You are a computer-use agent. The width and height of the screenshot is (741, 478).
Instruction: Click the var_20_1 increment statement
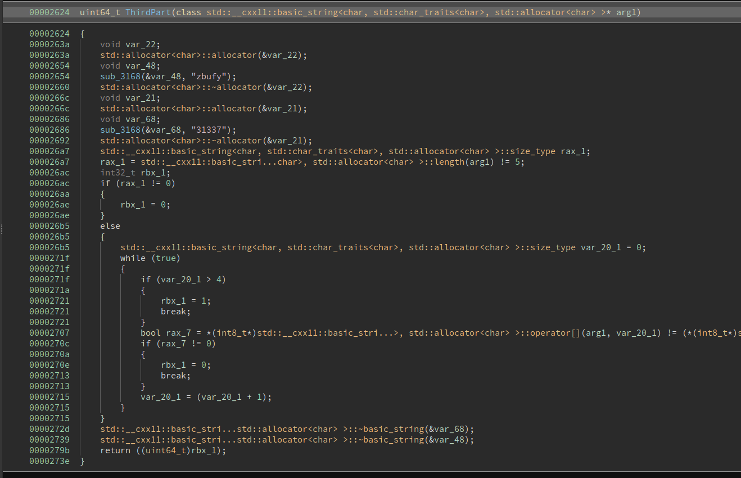coord(206,397)
